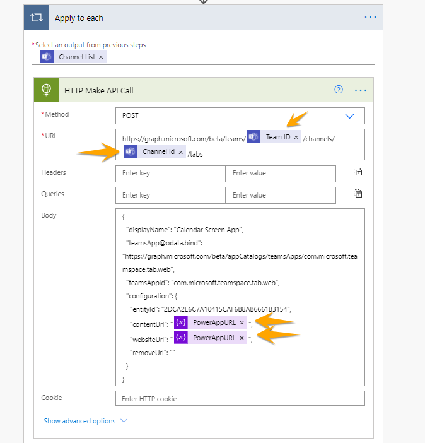Click the "configuration" line in Body
Image resolution: width=425 pixels, height=443 pixels.
[x=151, y=296]
